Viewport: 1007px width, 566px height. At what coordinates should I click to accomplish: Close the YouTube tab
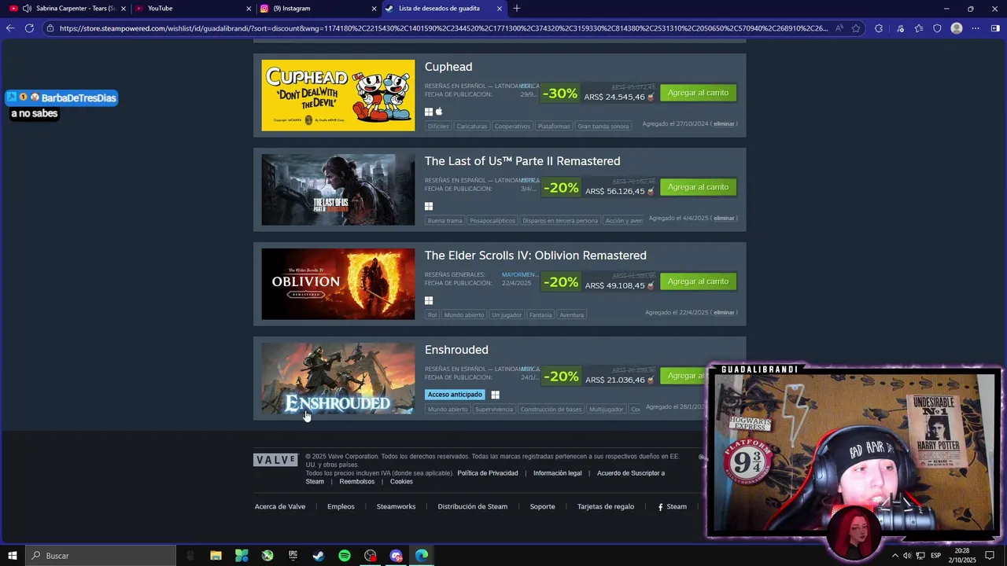point(249,9)
